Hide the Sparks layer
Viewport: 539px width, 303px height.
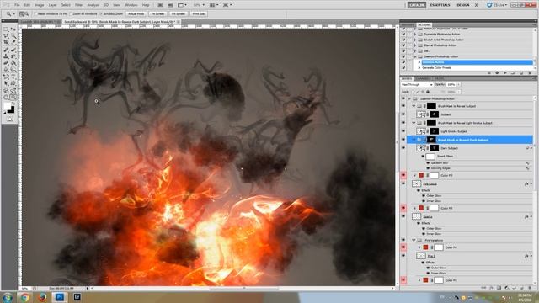click(x=403, y=216)
